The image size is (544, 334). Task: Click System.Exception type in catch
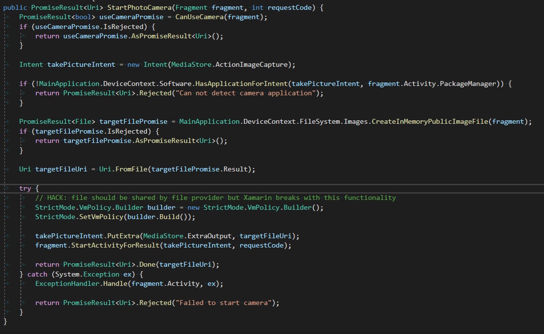coord(87,274)
